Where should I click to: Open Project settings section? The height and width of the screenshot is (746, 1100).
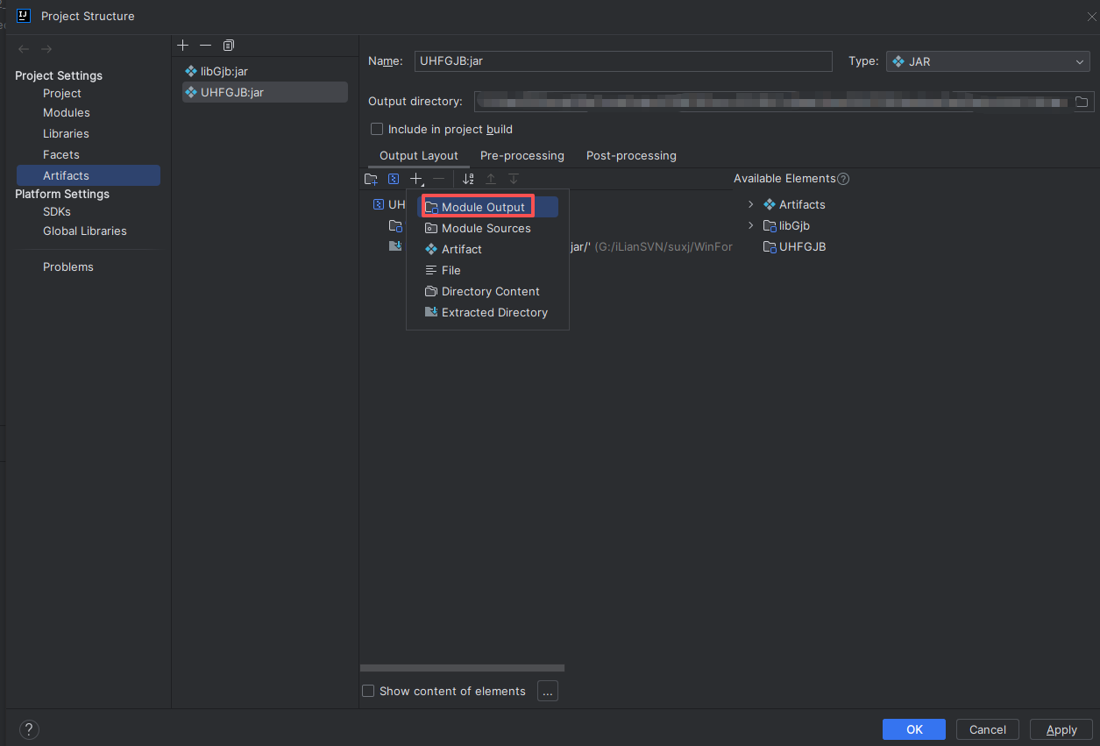[x=62, y=93]
